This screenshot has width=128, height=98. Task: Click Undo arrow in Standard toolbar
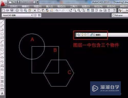click(57, 10)
